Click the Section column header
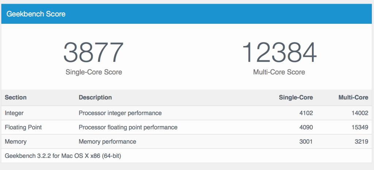374x170 pixels. [16, 98]
